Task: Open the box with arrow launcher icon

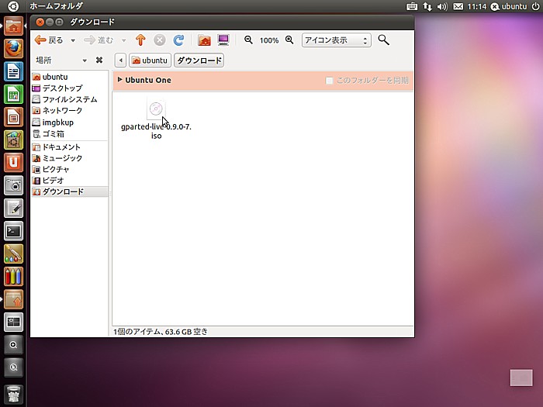Action: pos(13,300)
